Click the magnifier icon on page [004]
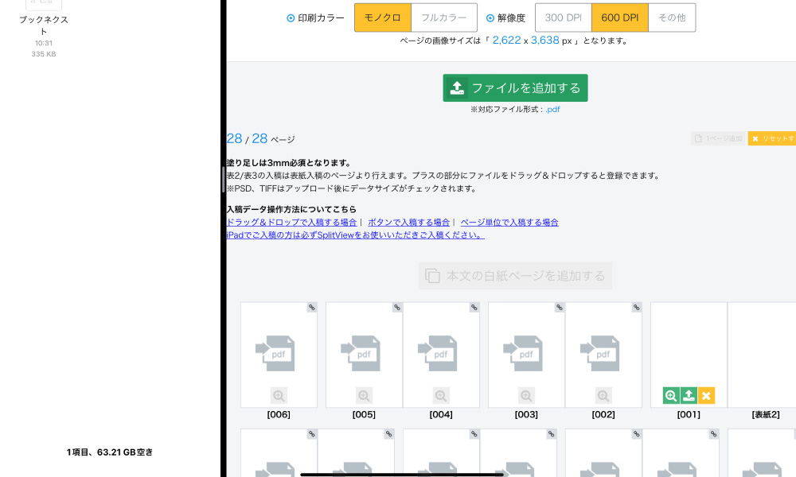This screenshot has width=796, height=477. (441, 395)
